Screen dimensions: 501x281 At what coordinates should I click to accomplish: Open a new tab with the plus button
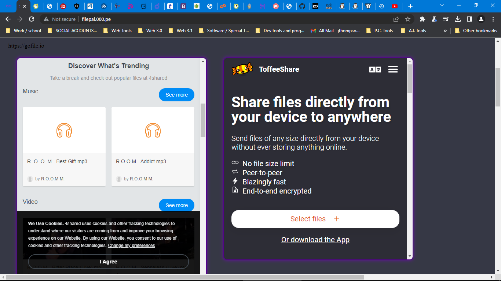[410, 6]
